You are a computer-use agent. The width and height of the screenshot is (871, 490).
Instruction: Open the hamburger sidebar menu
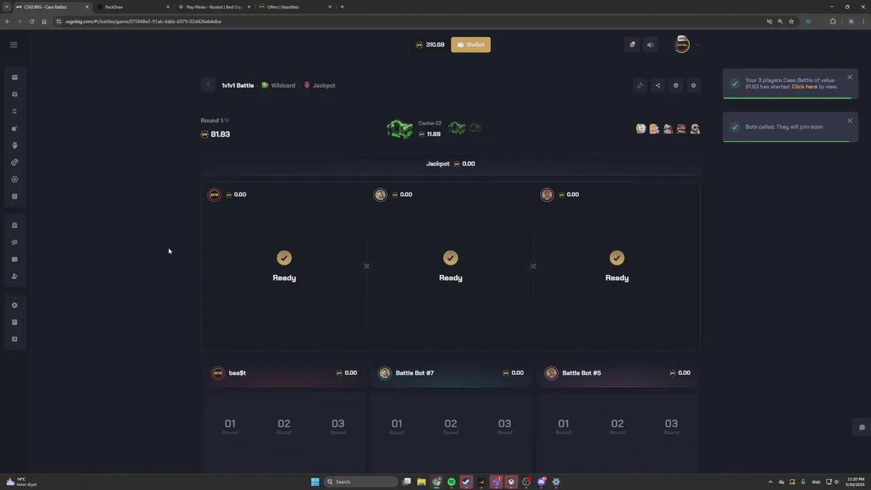click(x=14, y=45)
